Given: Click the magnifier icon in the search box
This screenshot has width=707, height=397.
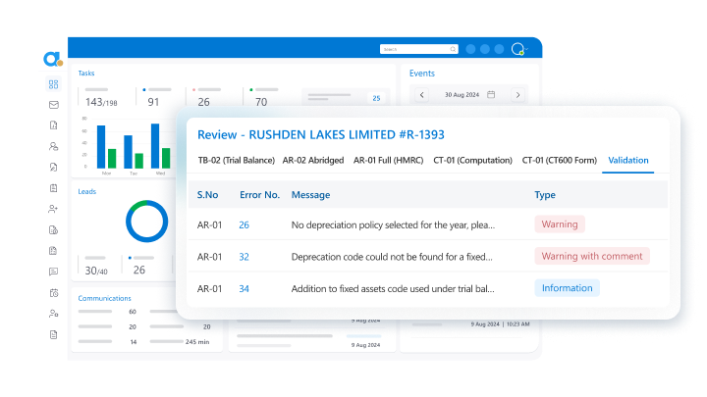Looking at the screenshot, I should [x=453, y=49].
